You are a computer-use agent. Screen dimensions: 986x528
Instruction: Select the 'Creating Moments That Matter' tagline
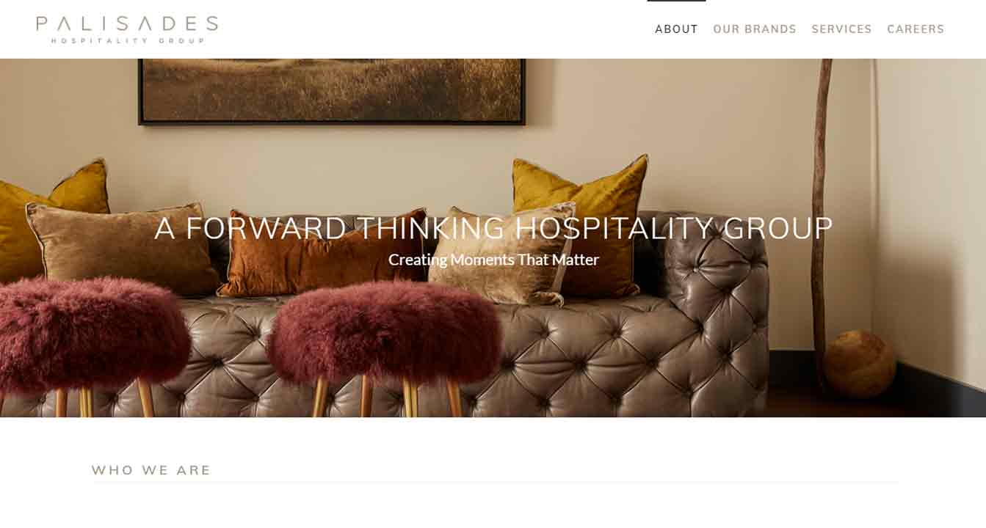(493, 260)
